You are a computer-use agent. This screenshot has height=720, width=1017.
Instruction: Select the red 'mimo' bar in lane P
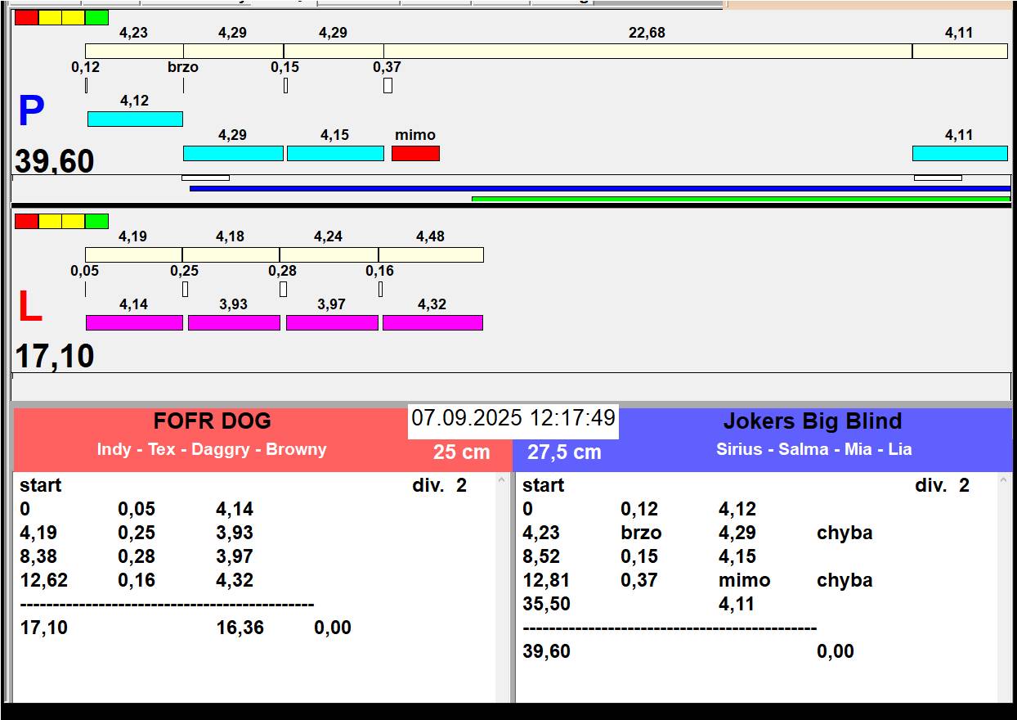pos(415,153)
